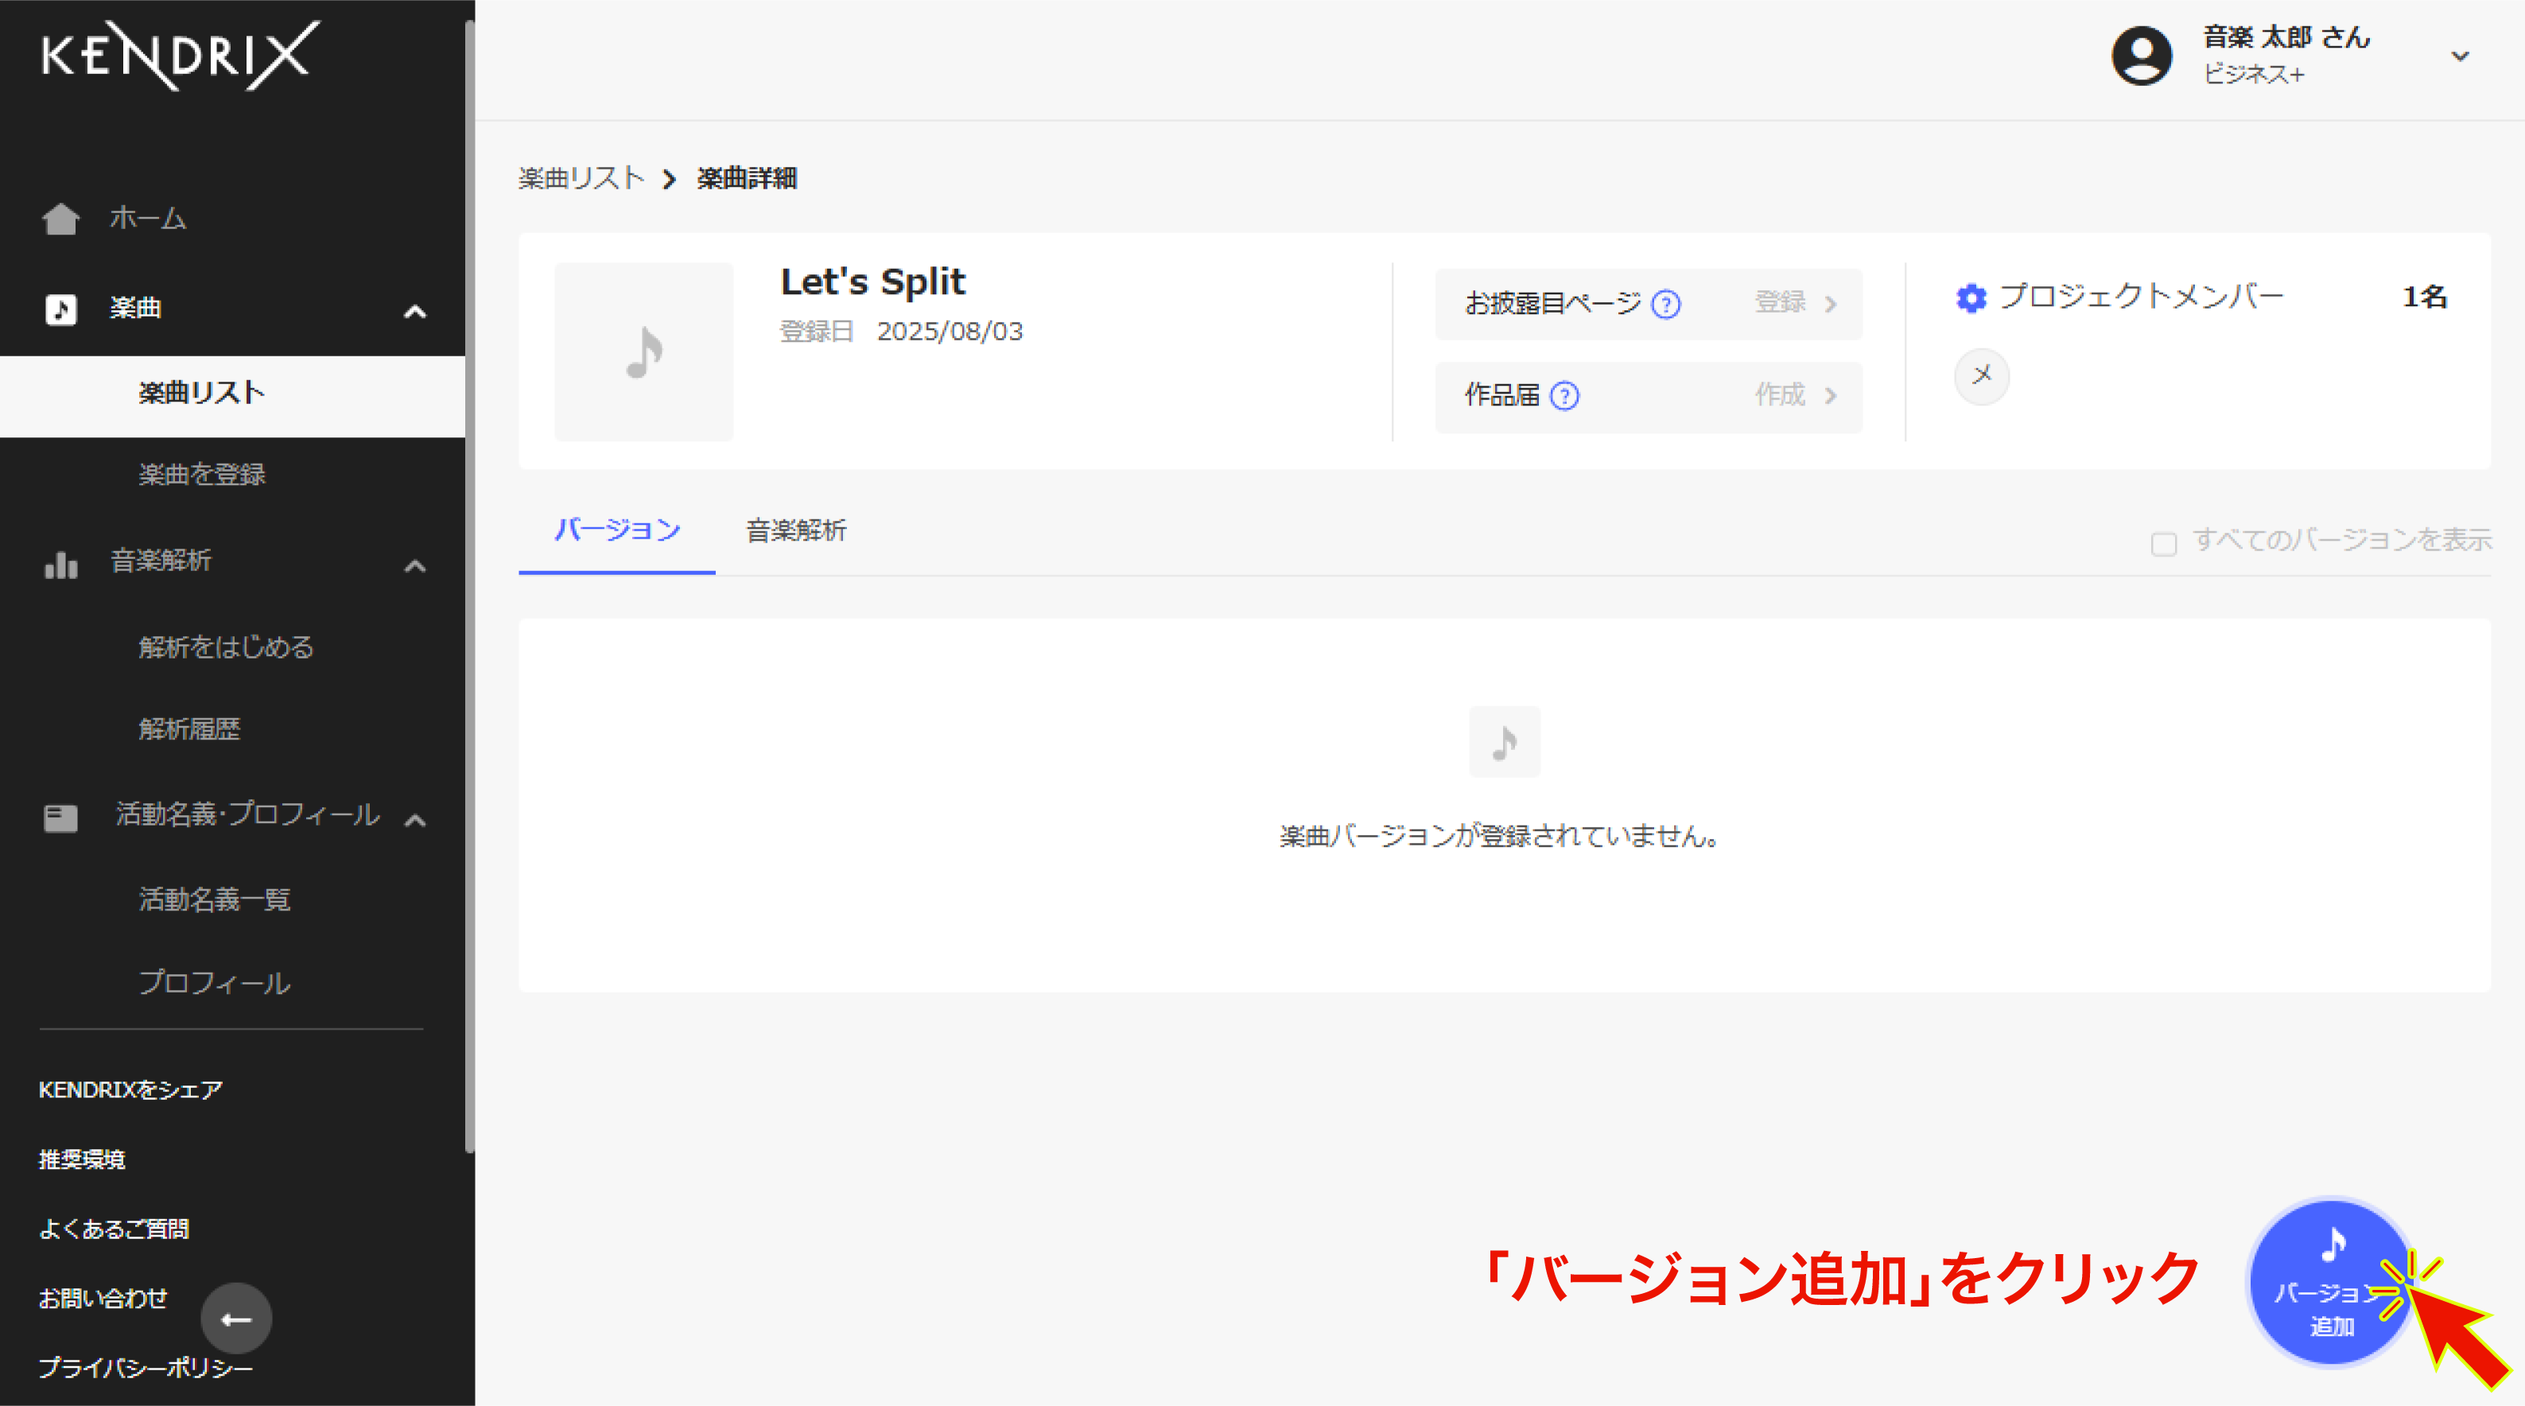Click the メ member avatar circle
2525x1406 pixels.
[x=1981, y=376]
